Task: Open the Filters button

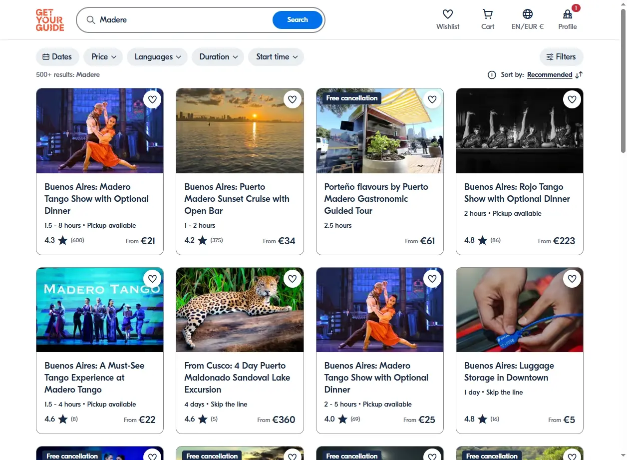Action: pos(561,57)
